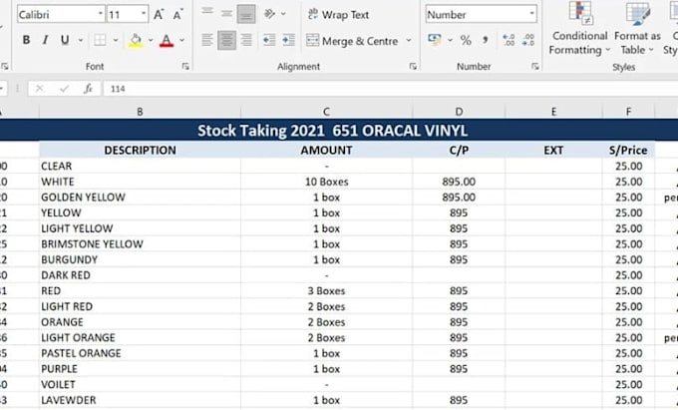Select GOLDEN YELLOW cell

coord(140,198)
